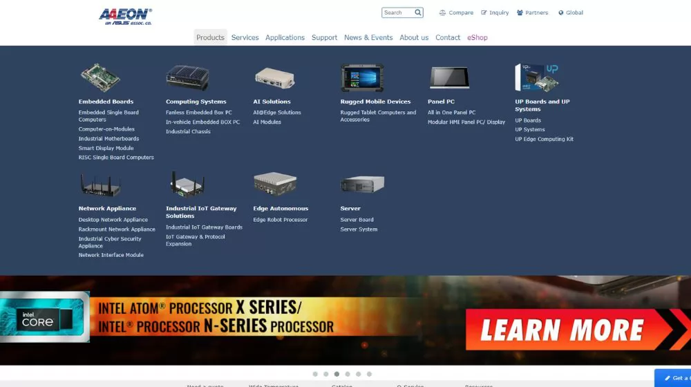
Task: Open the AI Solutions product image
Action: (x=274, y=77)
